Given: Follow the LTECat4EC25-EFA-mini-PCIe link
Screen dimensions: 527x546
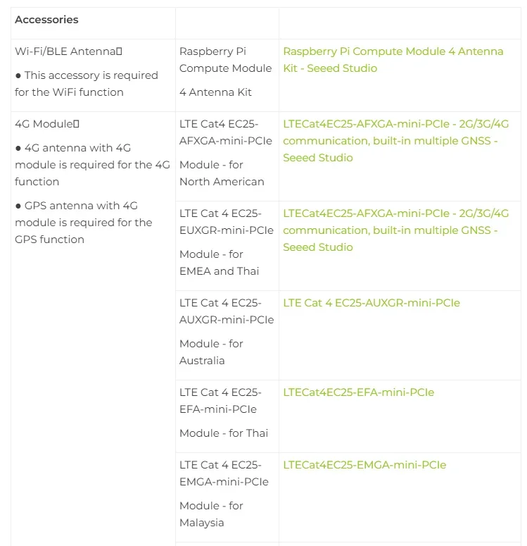Looking at the screenshot, I should pos(358,392).
